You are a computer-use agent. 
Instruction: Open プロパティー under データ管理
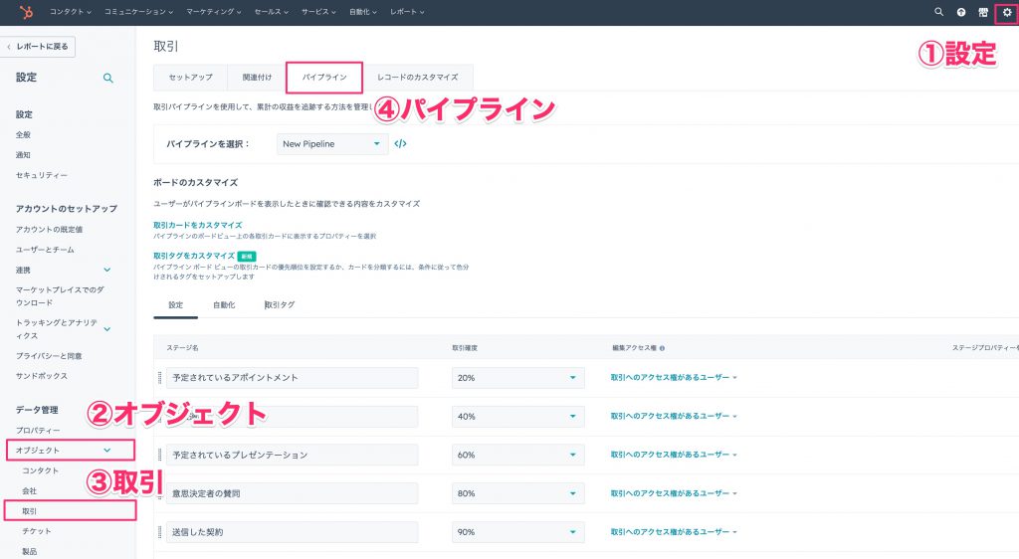38,430
